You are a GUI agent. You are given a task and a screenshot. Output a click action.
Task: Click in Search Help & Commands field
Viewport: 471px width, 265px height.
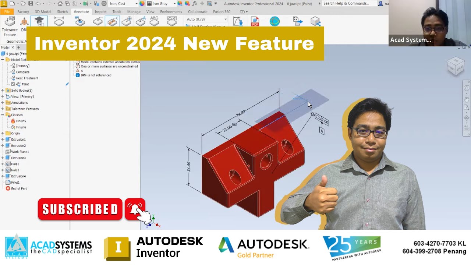(349, 3)
